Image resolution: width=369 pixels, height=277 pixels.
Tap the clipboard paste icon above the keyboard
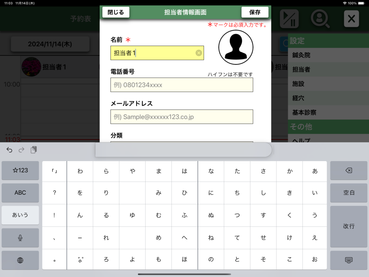coord(34,150)
